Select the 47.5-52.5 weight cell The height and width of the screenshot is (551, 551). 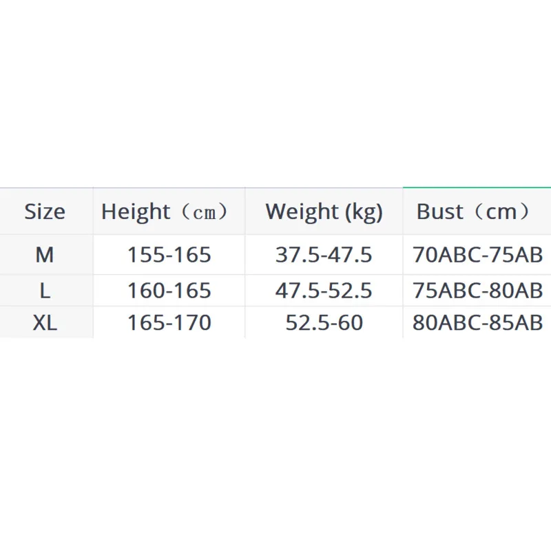324,290
